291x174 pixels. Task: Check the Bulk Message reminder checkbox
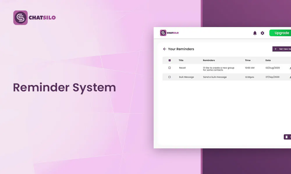[x=169, y=77]
